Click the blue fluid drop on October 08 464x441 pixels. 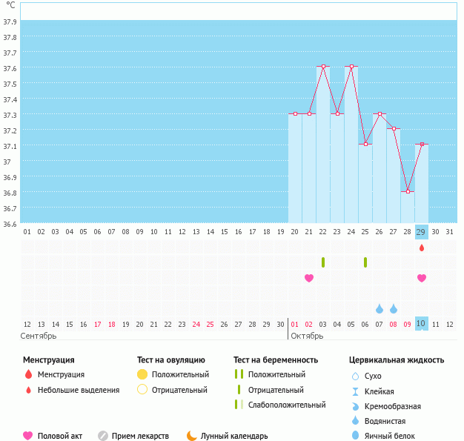pos(394,308)
